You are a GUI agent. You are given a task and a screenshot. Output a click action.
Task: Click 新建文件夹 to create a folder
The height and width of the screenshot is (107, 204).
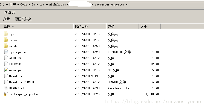click(23, 19)
